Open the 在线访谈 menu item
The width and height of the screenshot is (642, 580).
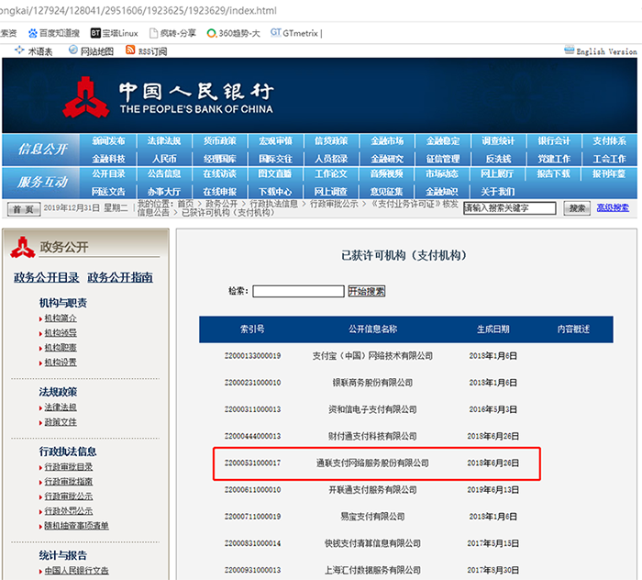click(x=220, y=173)
